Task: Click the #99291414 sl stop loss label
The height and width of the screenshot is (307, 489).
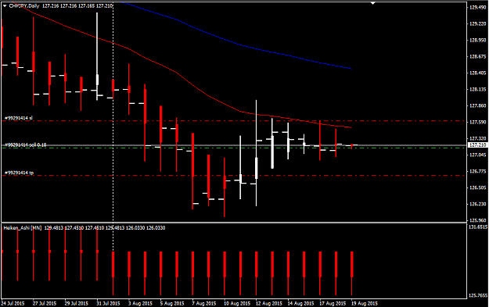Action: click(19, 118)
